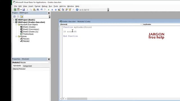Click the Full Module View button
Viewport: 180px width, 101px height.
click(63, 98)
